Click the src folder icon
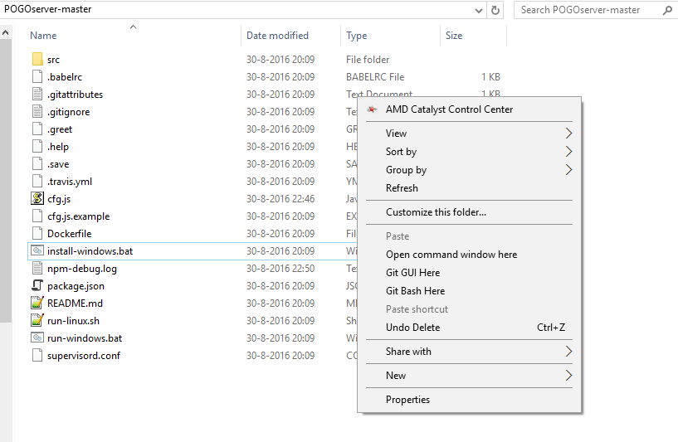678x442 pixels. pos(37,60)
